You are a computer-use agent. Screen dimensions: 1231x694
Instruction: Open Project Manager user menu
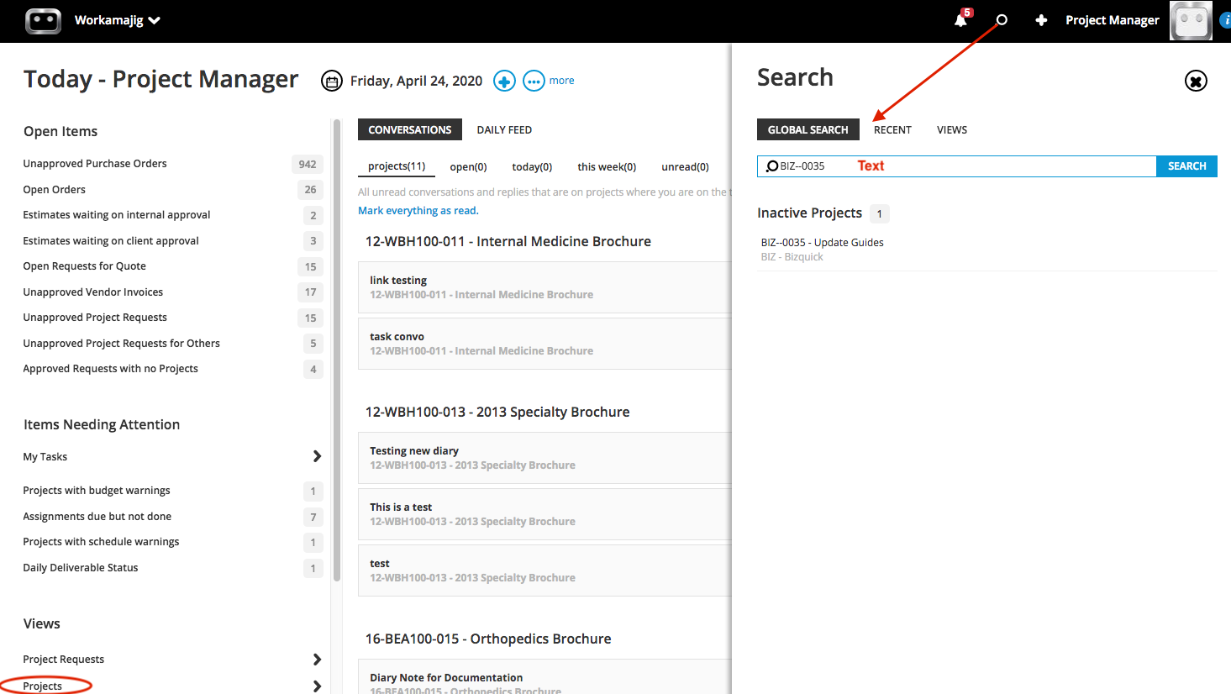[1113, 20]
